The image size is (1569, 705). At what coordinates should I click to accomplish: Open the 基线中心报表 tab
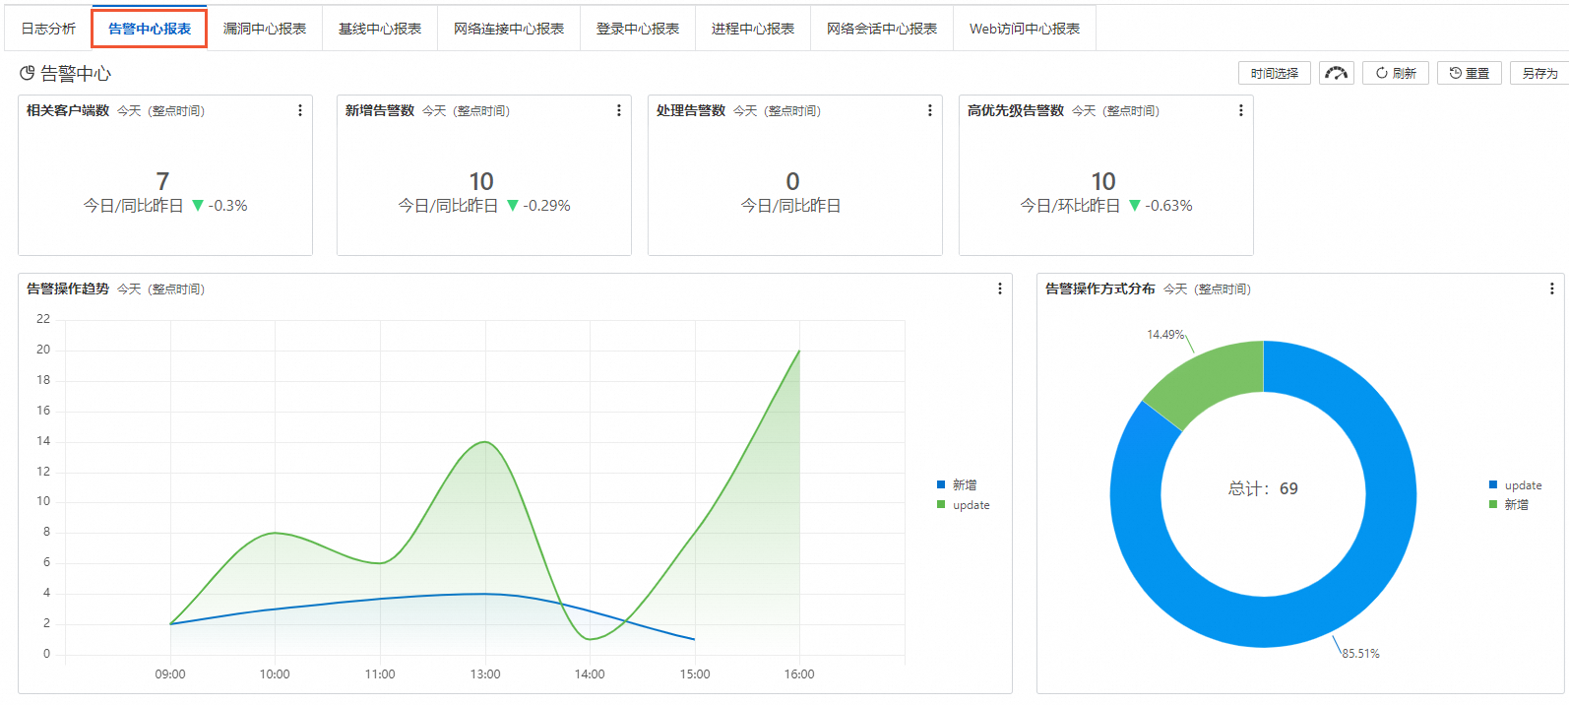pyautogui.click(x=380, y=29)
